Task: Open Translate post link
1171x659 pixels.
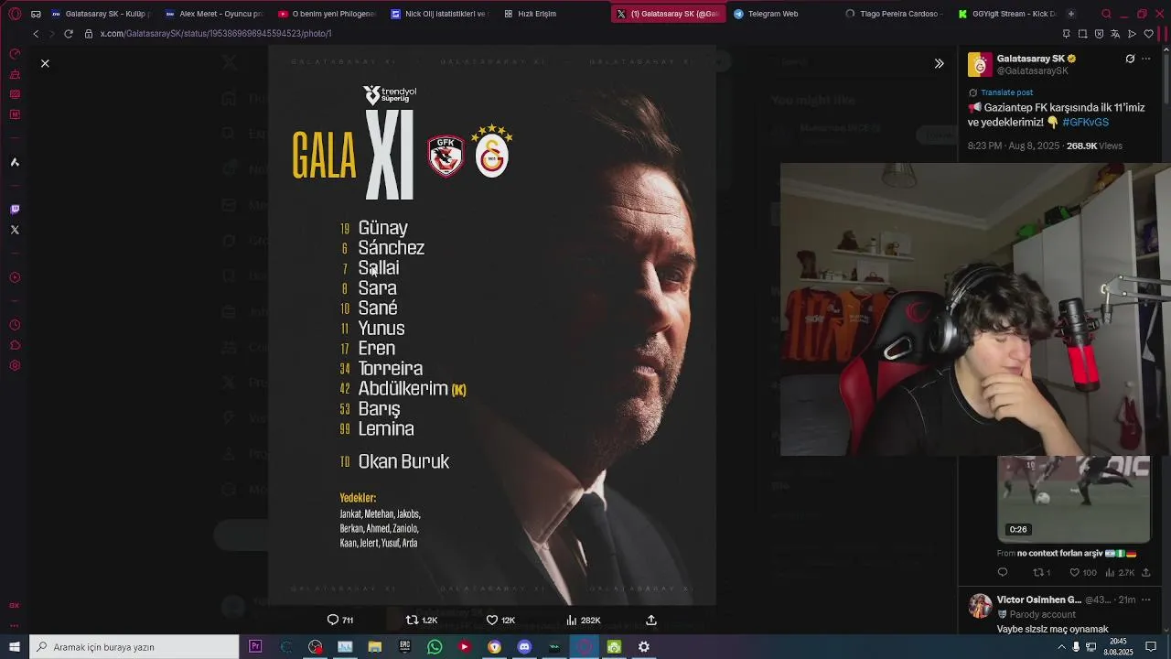Action: 1006,92
